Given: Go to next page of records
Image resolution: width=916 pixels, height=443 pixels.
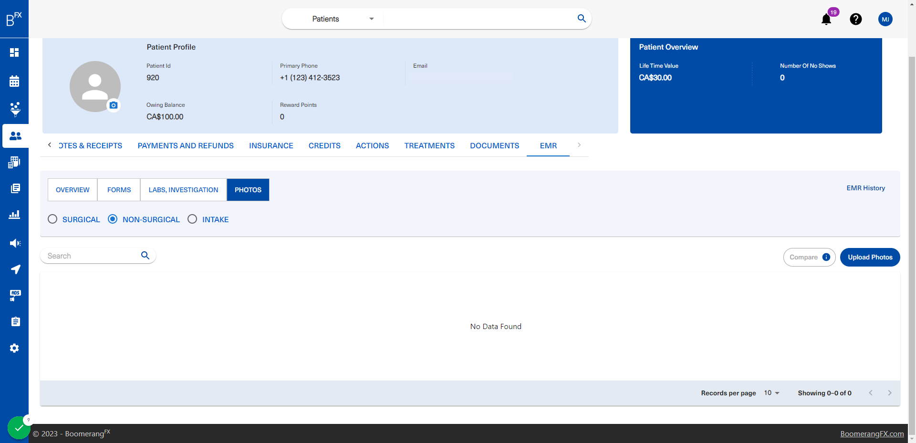Looking at the screenshot, I should tap(890, 393).
